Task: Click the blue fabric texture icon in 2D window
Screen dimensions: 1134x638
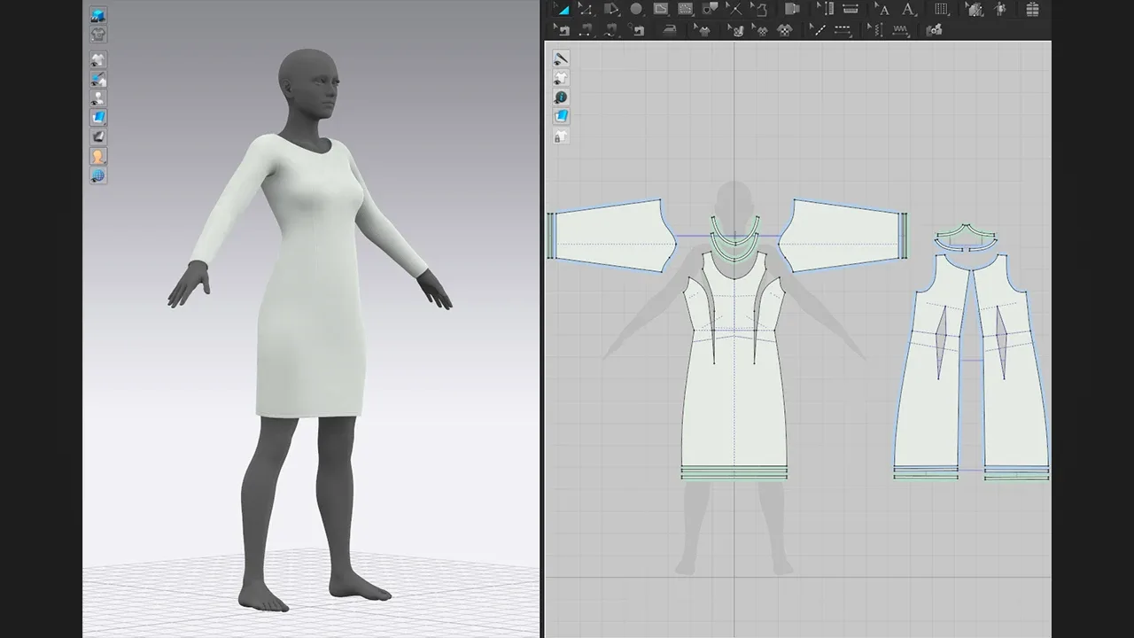Action: pos(561,117)
